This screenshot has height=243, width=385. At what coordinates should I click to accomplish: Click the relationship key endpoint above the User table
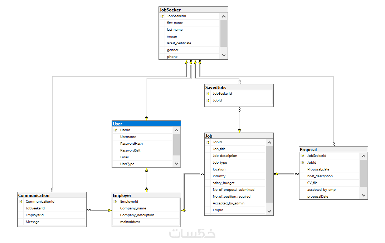(x=146, y=118)
